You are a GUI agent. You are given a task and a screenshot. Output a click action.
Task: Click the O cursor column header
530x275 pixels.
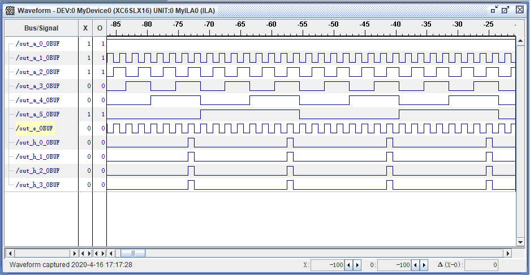[x=100, y=28]
